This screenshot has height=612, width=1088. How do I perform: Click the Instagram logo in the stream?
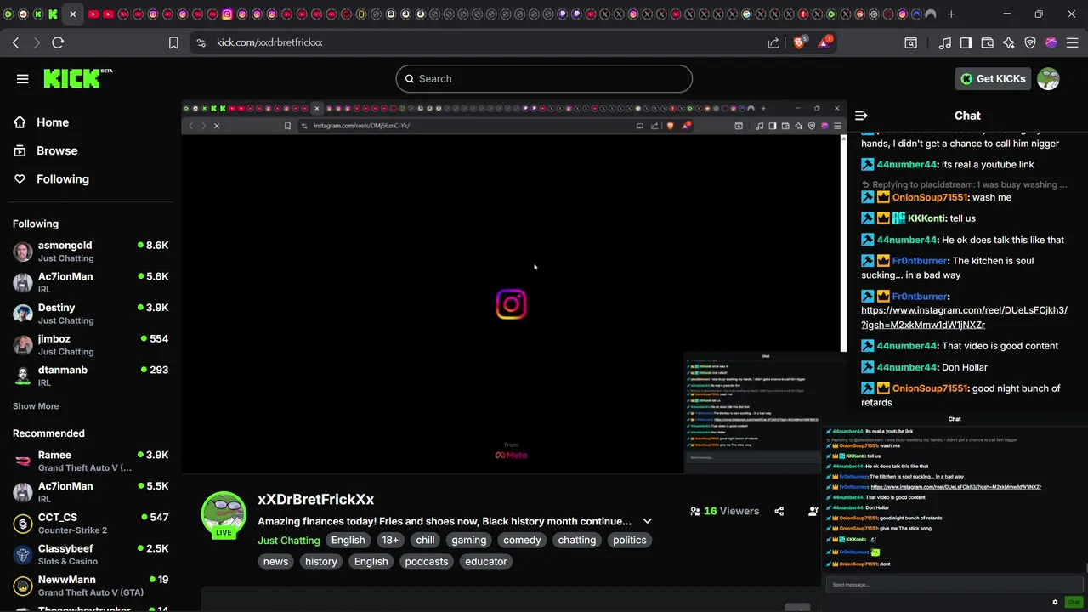pos(511,304)
